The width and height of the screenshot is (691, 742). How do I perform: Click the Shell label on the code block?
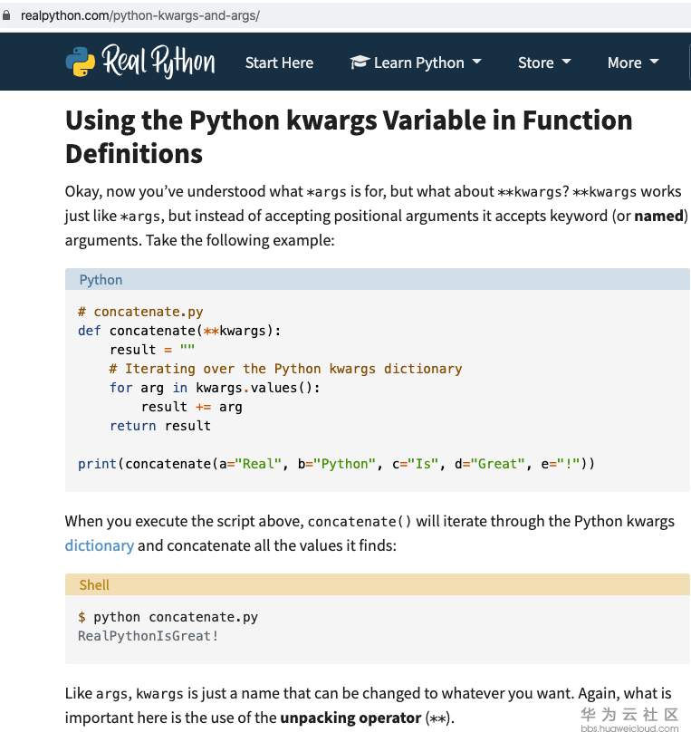tap(94, 585)
